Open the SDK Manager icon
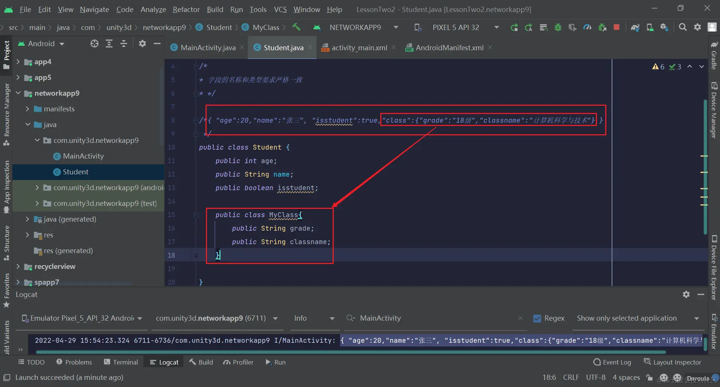 click(664, 27)
